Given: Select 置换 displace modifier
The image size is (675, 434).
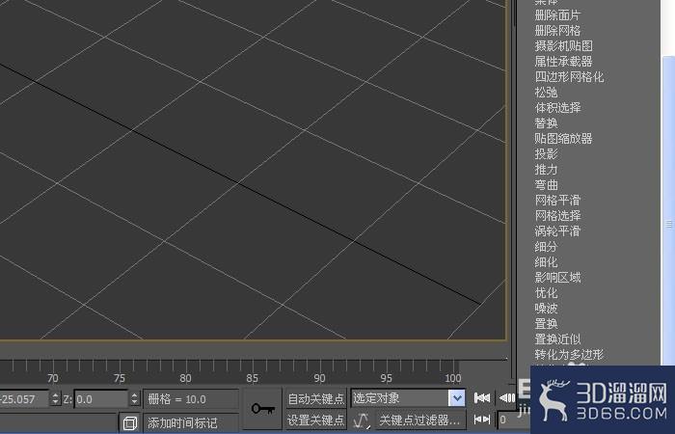Looking at the screenshot, I should pos(546,324).
